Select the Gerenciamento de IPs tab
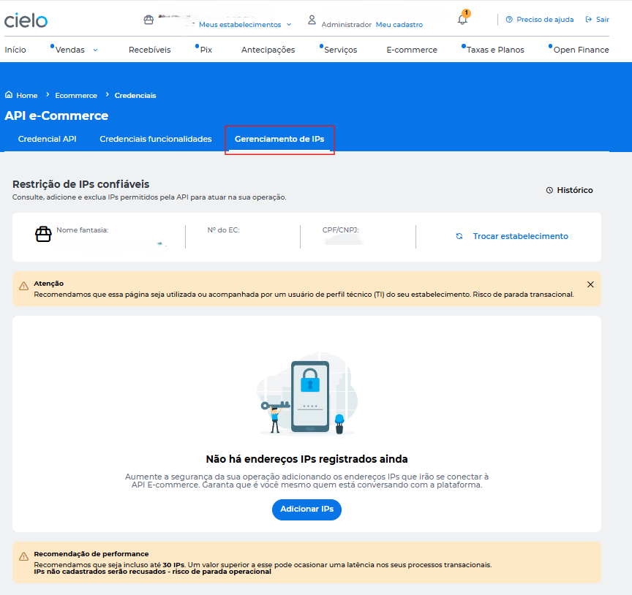 279,139
